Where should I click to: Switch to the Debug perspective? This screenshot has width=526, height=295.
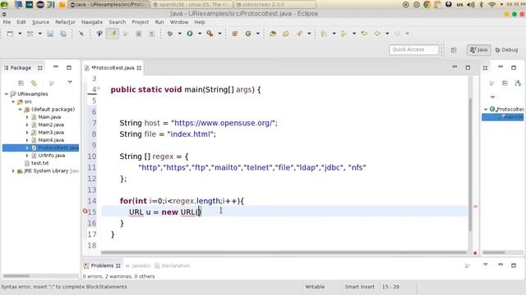click(506, 50)
